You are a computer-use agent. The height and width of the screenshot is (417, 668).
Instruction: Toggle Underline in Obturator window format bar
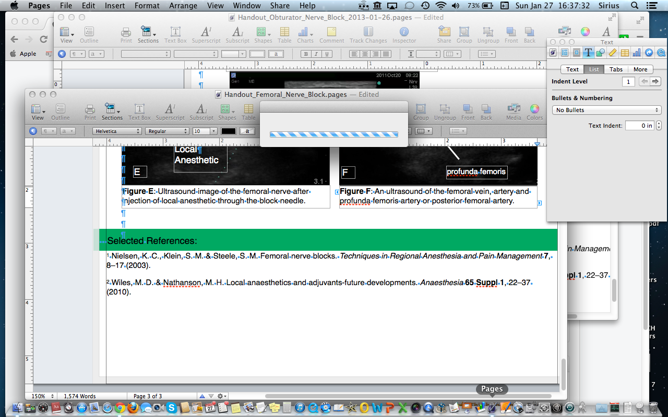pyautogui.click(x=327, y=54)
